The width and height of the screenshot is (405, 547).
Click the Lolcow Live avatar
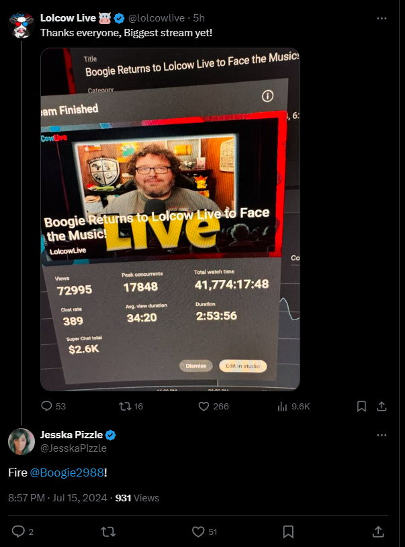click(x=21, y=26)
